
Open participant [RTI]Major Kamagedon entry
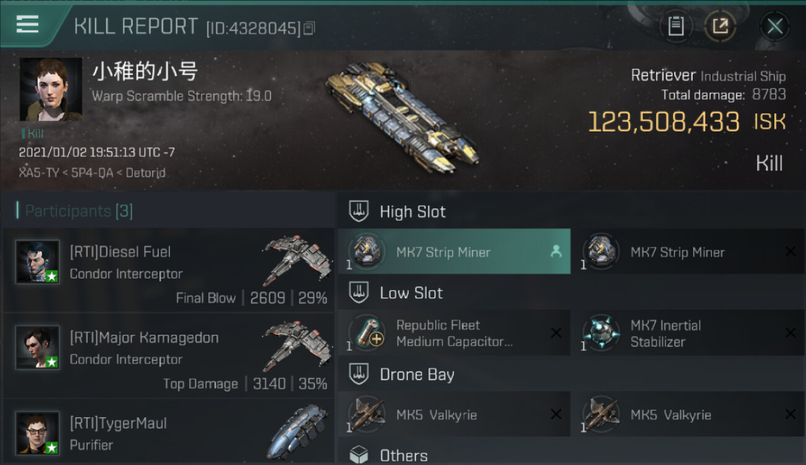(x=169, y=355)
